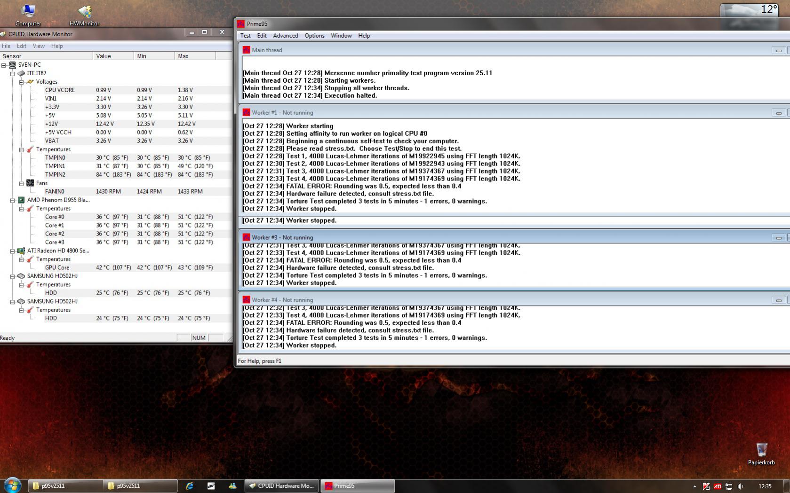
Task: Click the ITE IT87 chip icon
Action: point(21,73)
